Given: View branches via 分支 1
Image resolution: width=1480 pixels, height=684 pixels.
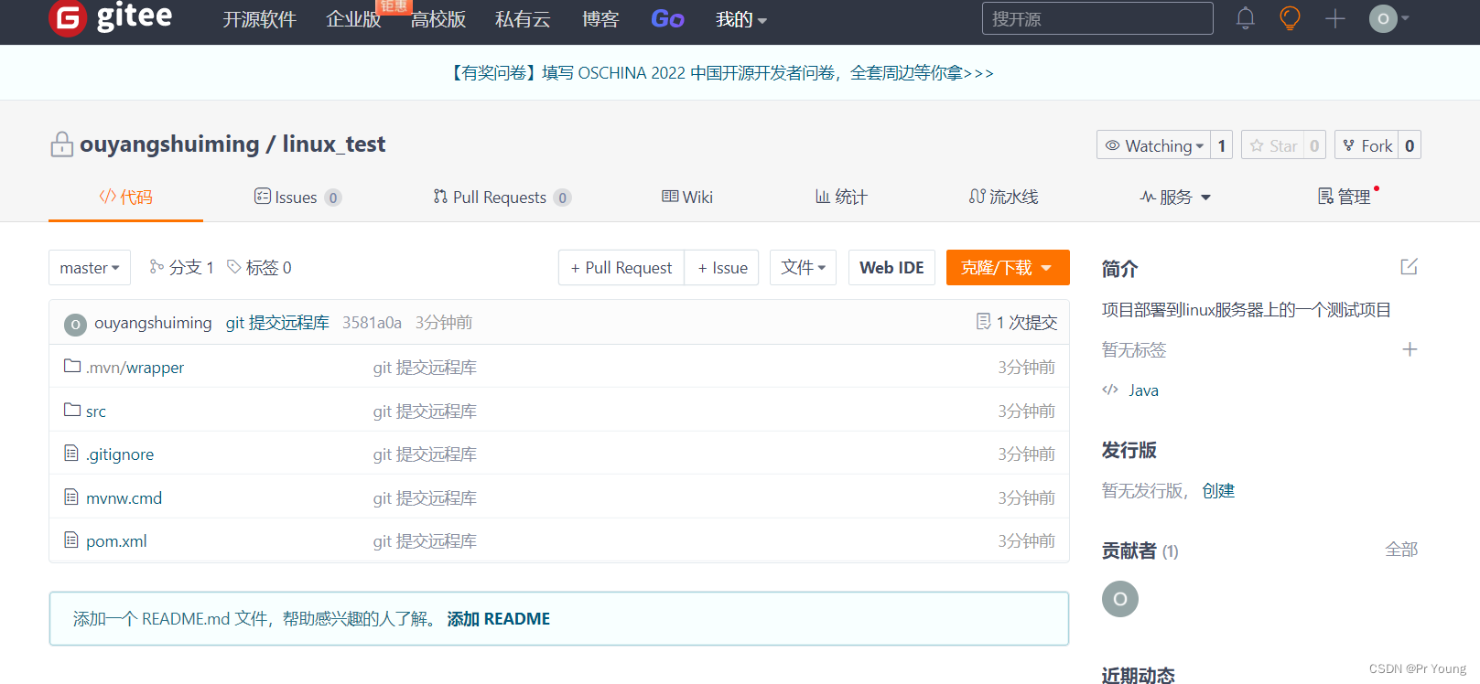Looking at the screenshot, I should (182, 268).
